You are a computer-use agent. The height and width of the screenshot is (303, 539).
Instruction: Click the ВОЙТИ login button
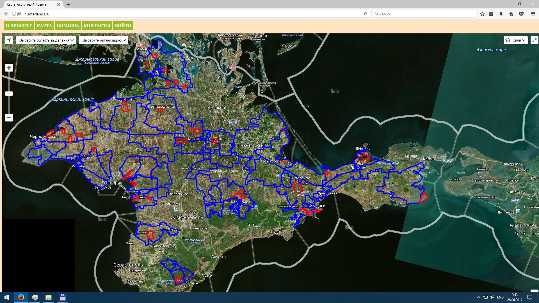point(123,26)
